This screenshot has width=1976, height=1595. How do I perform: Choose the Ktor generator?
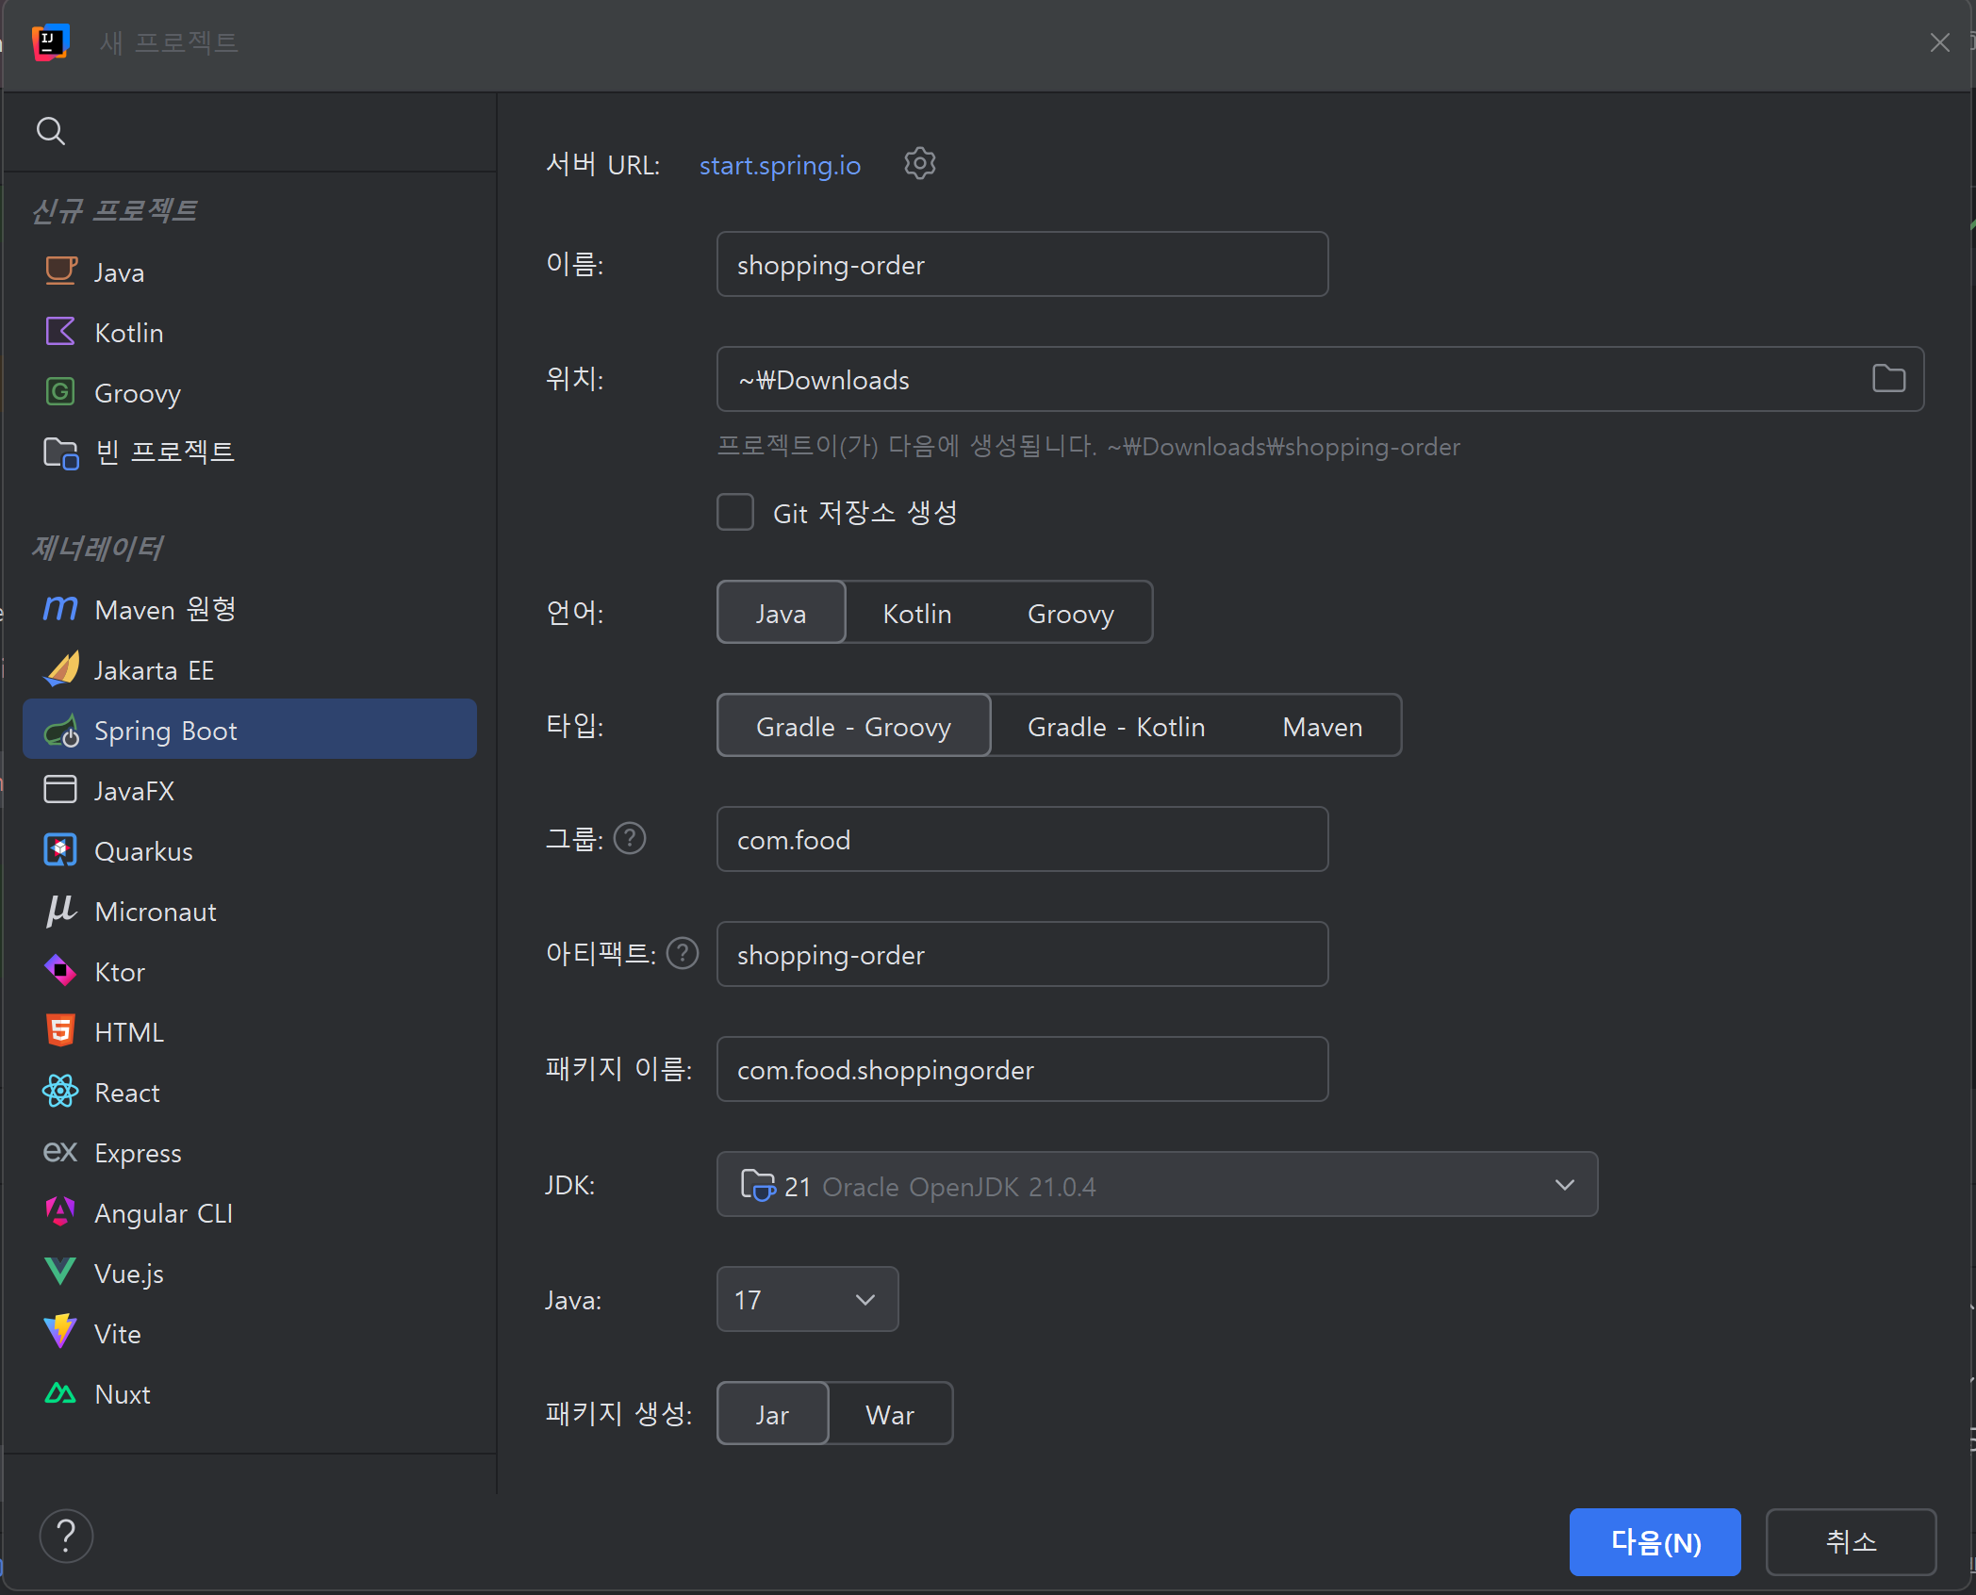[120, 972]
